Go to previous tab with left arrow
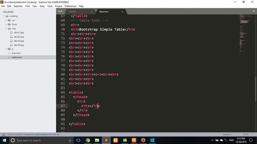 click(59, 11)
